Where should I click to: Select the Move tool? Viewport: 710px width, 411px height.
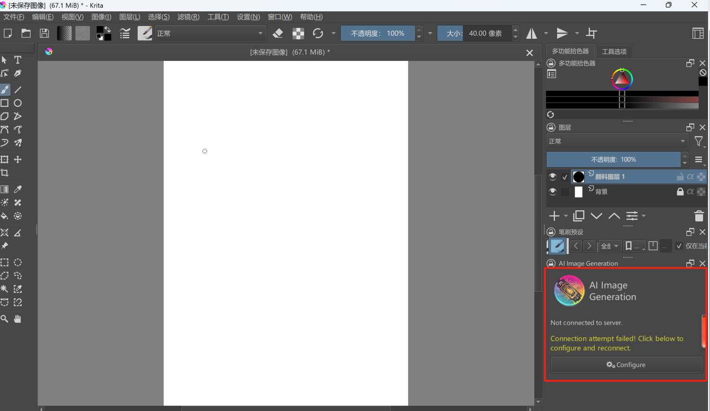[x=18, y=160]
